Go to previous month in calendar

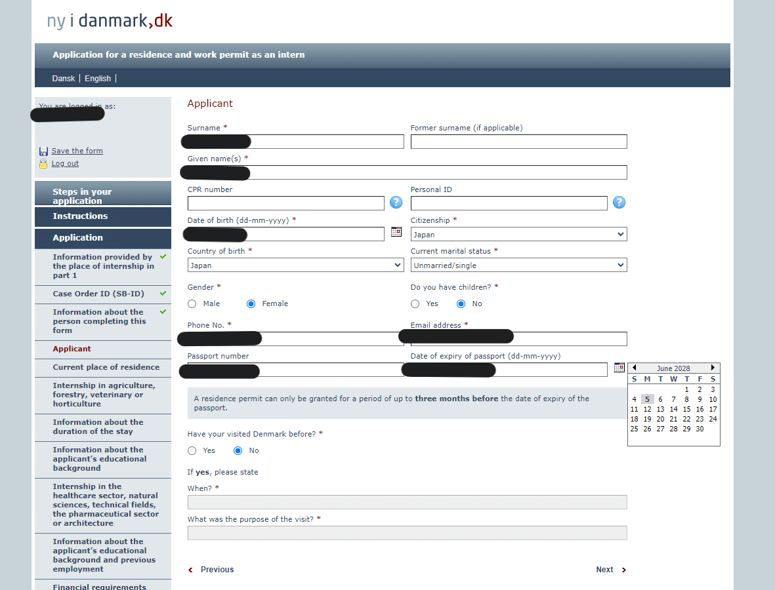point(634,368)
